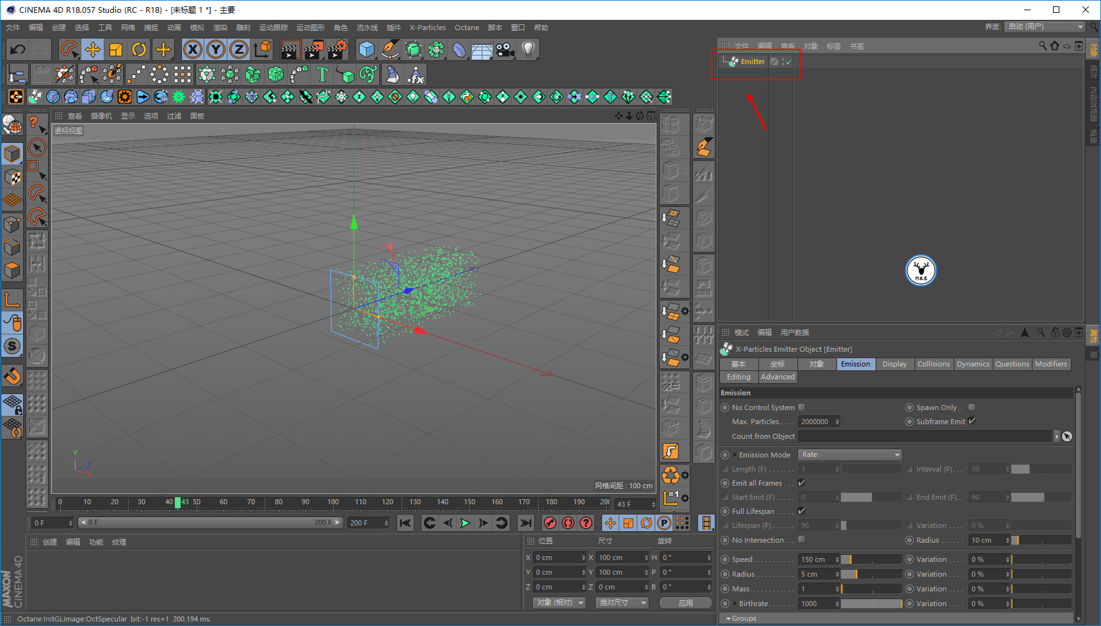This screenshot has width=1101, height=626.
Task: Click the fx effector icon
Action: (416, 75)
